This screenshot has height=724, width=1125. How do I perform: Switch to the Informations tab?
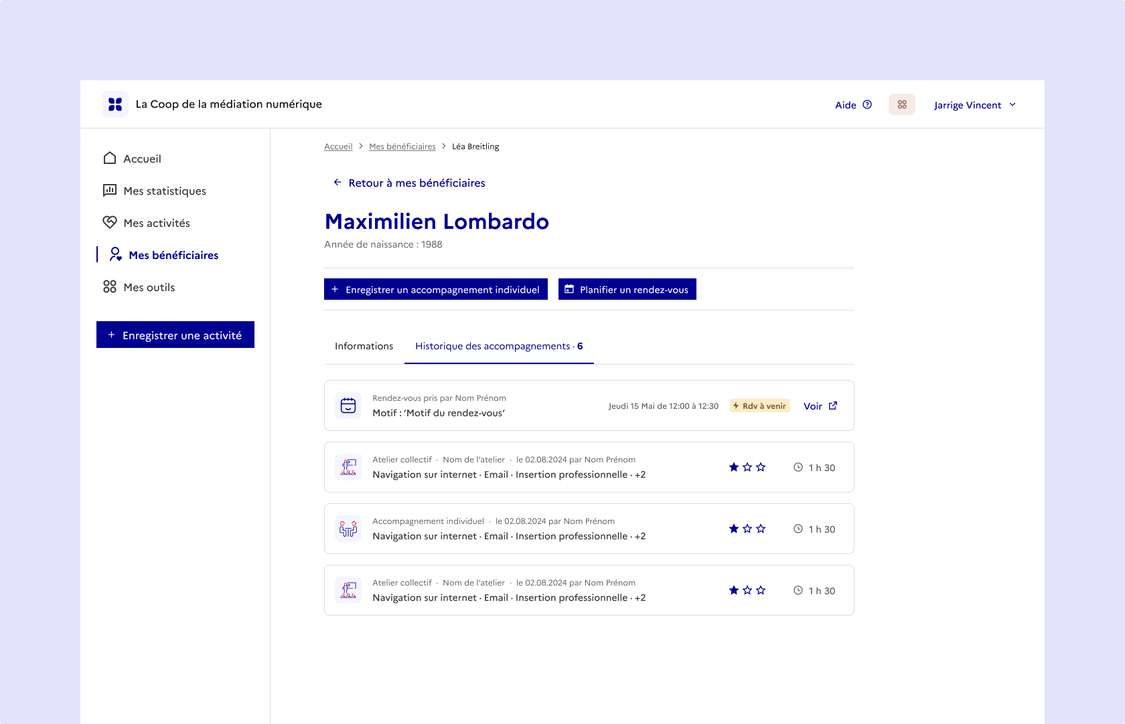(x=364, y=346)
